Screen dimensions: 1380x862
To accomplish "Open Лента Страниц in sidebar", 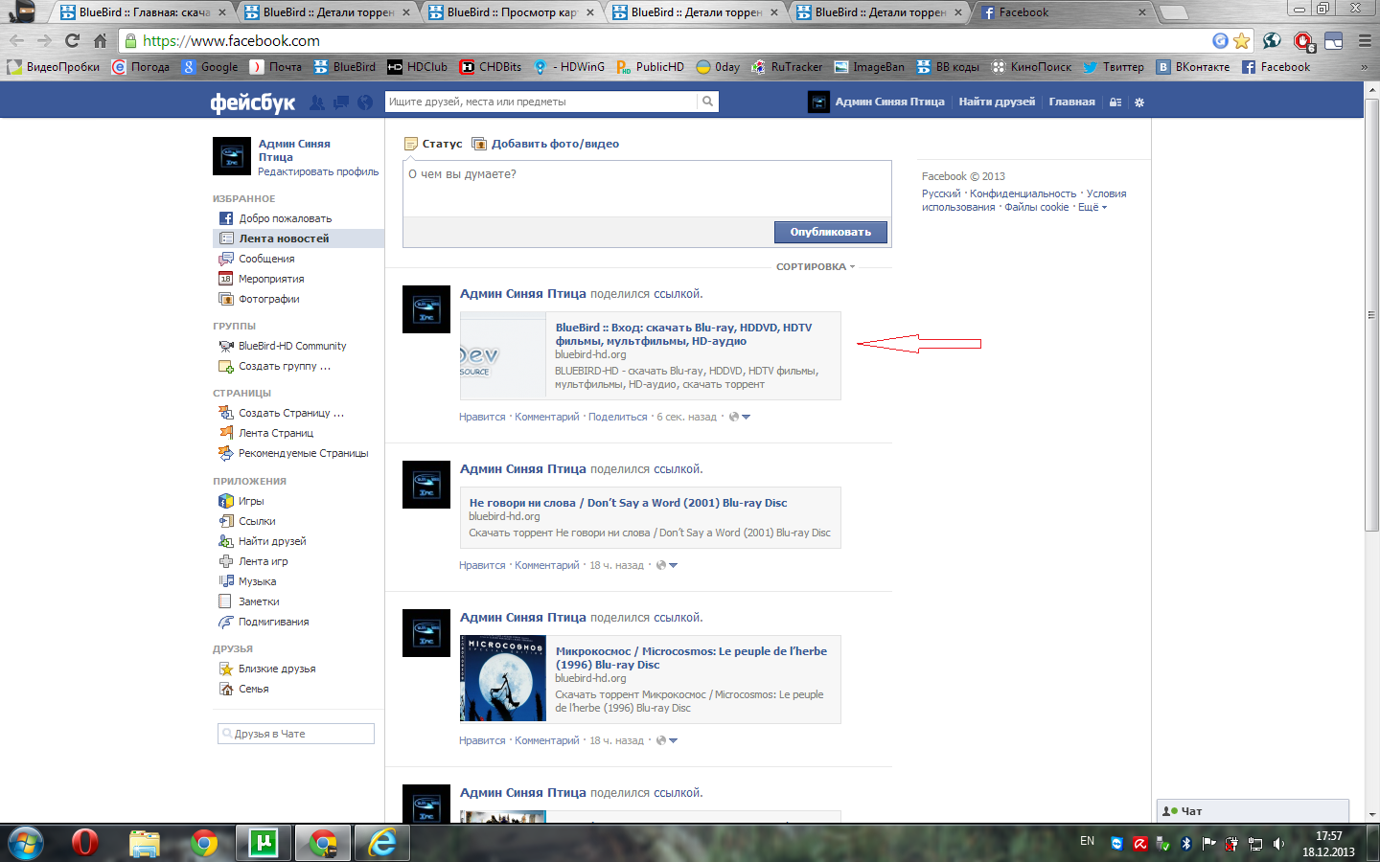I will click(x=276, y=433).
